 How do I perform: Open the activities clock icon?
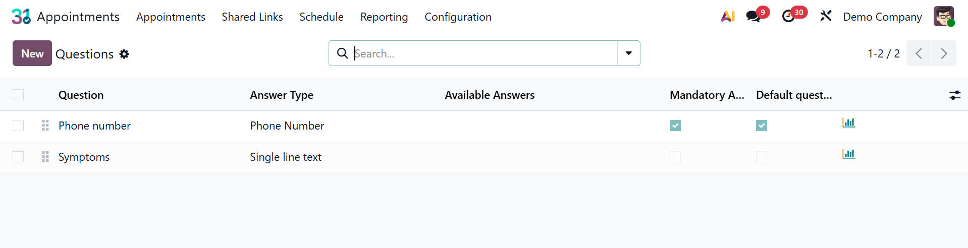788,17
